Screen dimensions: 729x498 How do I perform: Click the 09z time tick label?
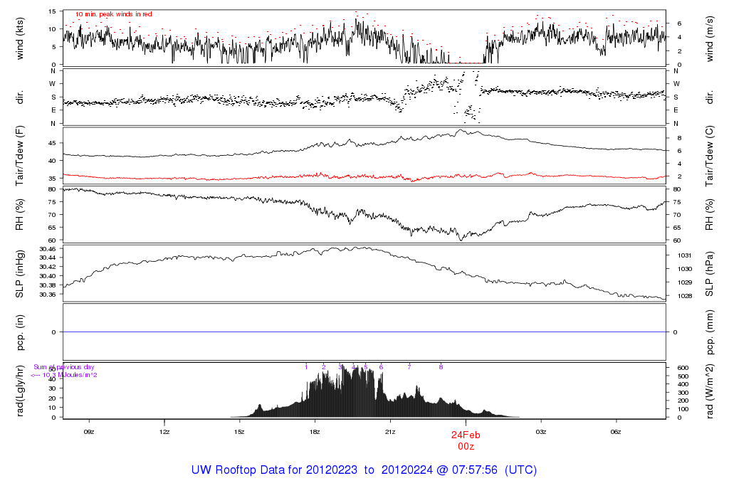click(x=89, y=431)
